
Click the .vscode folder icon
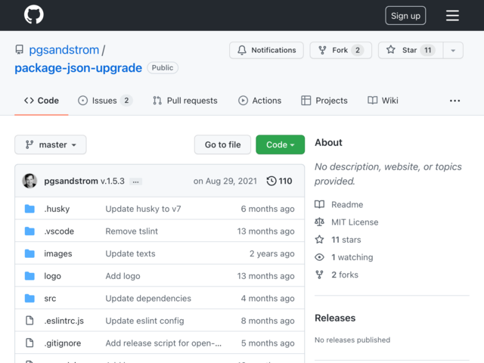(x=29, y=231)
